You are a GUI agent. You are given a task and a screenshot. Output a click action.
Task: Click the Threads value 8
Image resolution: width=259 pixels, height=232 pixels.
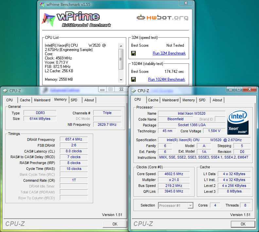[245, 205]
